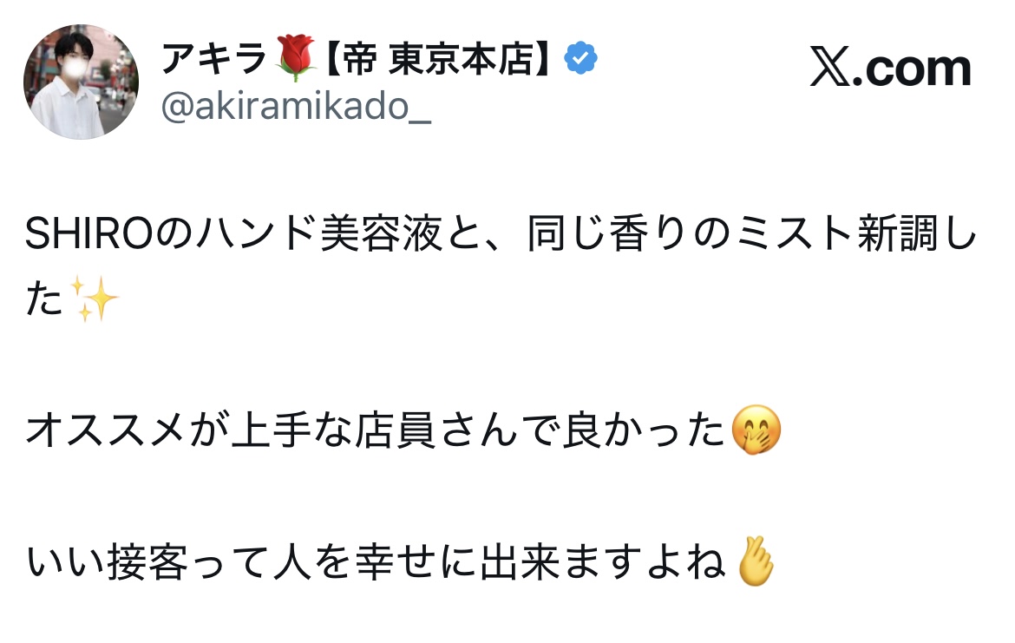This screenshot has width=1015, height=643.
Task: Click the profile avatar photo
Action: (x=81, y=82)
